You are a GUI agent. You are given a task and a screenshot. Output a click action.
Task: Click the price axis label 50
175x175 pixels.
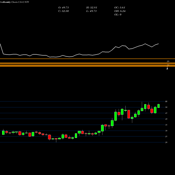pyautogui.click(x=166, y=107)
